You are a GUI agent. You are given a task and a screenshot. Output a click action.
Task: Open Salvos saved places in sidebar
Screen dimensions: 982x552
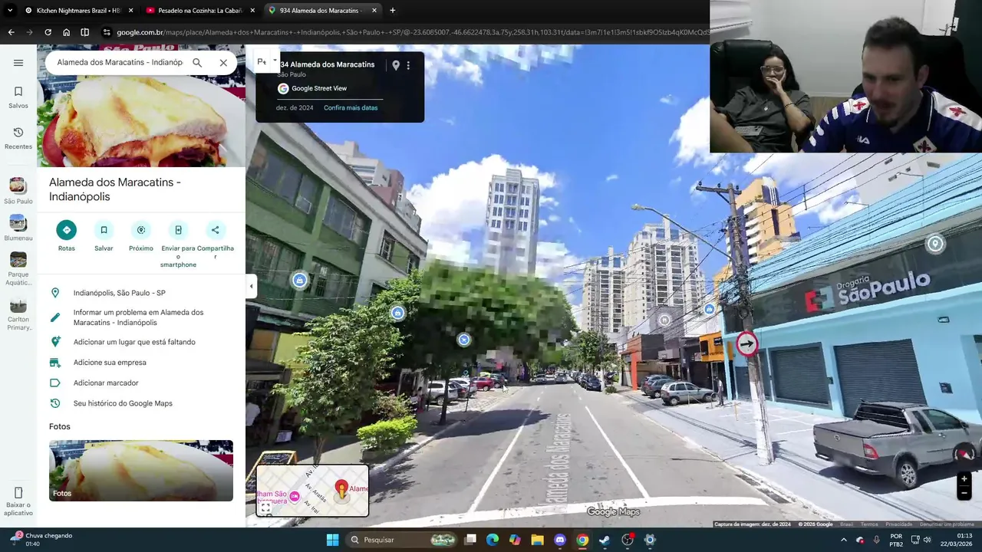pyautogui.click(x=18, y=97)
